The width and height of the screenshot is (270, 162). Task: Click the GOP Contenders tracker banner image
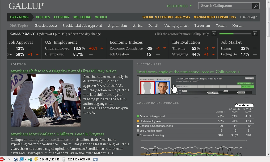click(x=196, y=85)
